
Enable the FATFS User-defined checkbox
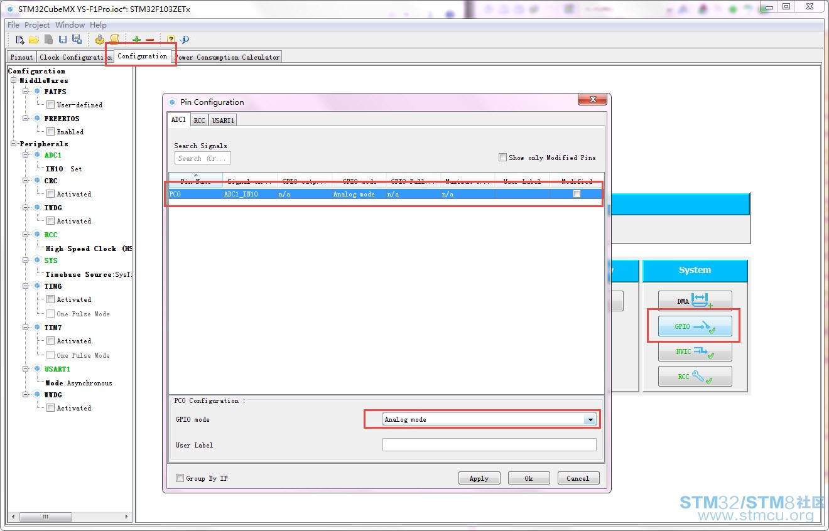pos(50,105)
